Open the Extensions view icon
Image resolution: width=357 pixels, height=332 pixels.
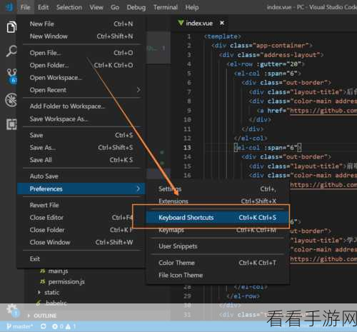11,124
